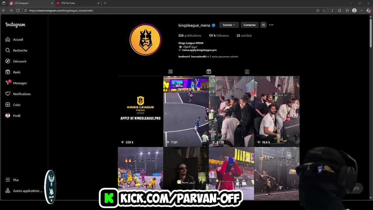
Task: Click the Instagram logo wordmark
Action: 15,25
